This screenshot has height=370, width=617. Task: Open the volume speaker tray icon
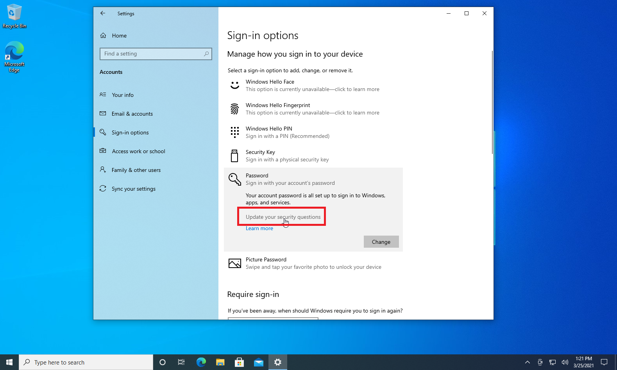(x=565, y=362)
